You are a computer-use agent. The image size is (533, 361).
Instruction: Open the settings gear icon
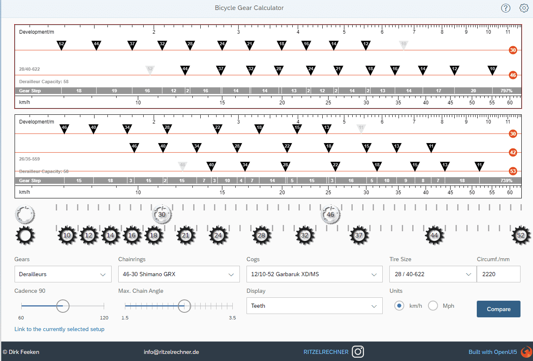(524, 8)
